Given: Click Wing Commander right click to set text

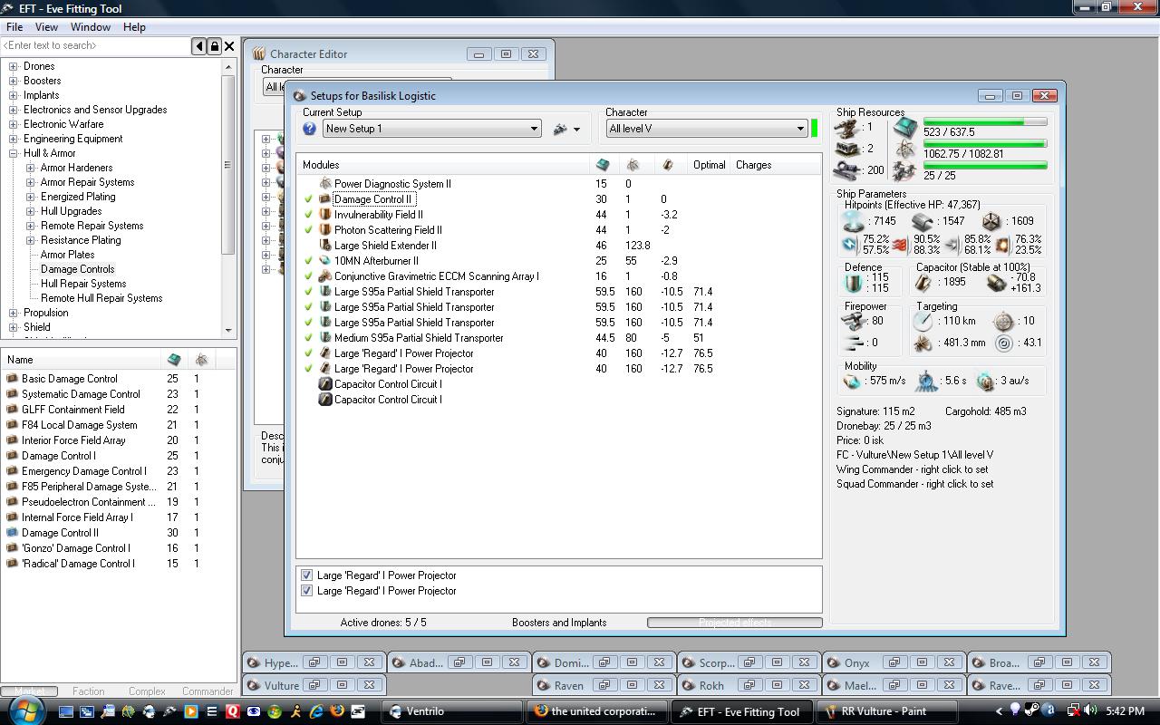Looking at the screenshot, I should click(912, 469).
